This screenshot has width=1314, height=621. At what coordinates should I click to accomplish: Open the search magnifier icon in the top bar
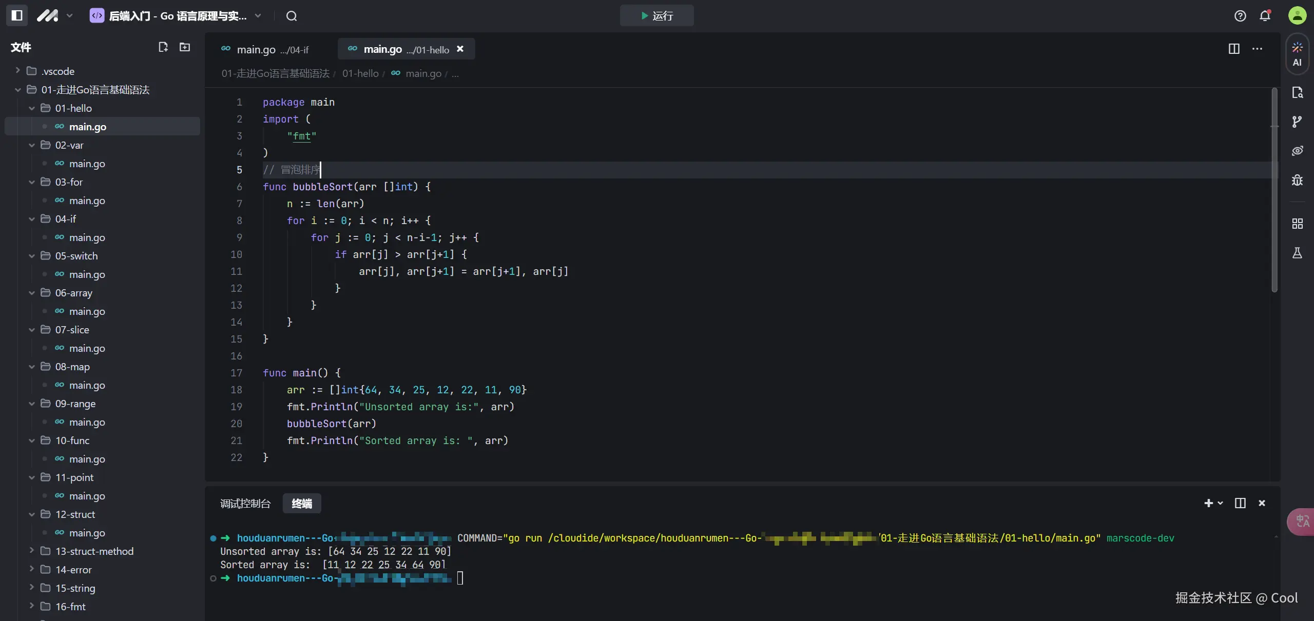click(x=292, y=16)
